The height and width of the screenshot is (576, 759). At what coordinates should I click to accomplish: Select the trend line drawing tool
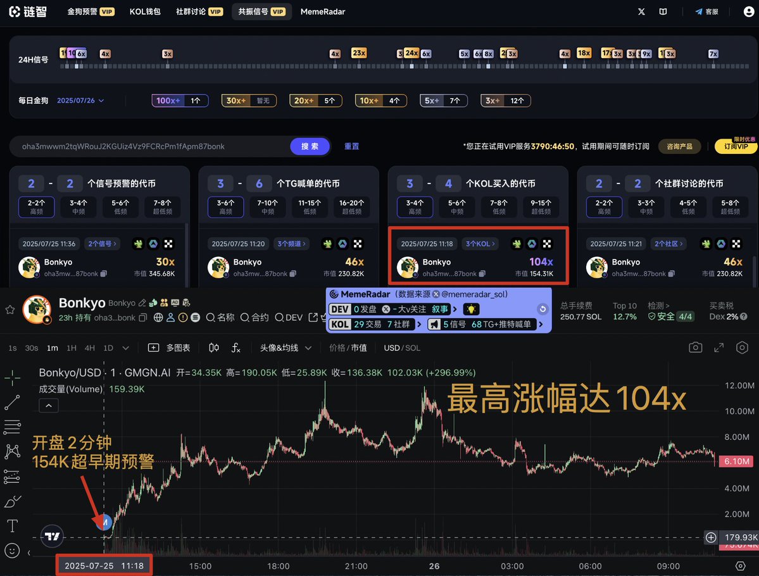12,402
